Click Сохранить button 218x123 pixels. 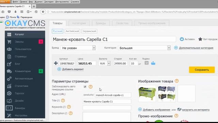coord(202,70)
